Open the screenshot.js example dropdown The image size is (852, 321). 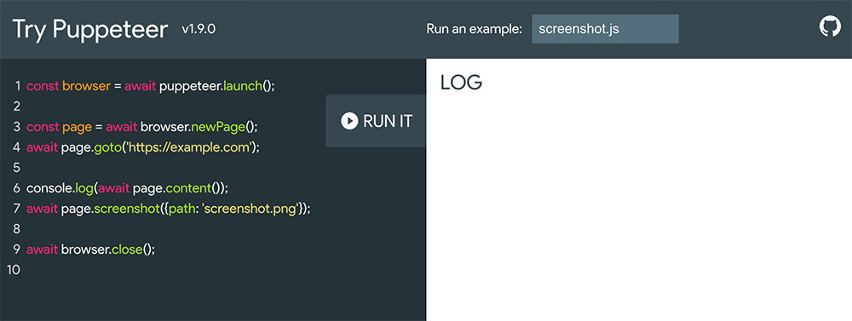(x=605, y=29)
